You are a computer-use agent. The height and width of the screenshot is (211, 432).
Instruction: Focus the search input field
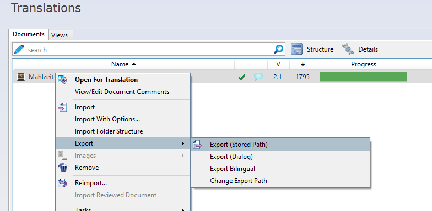(149, 49)
